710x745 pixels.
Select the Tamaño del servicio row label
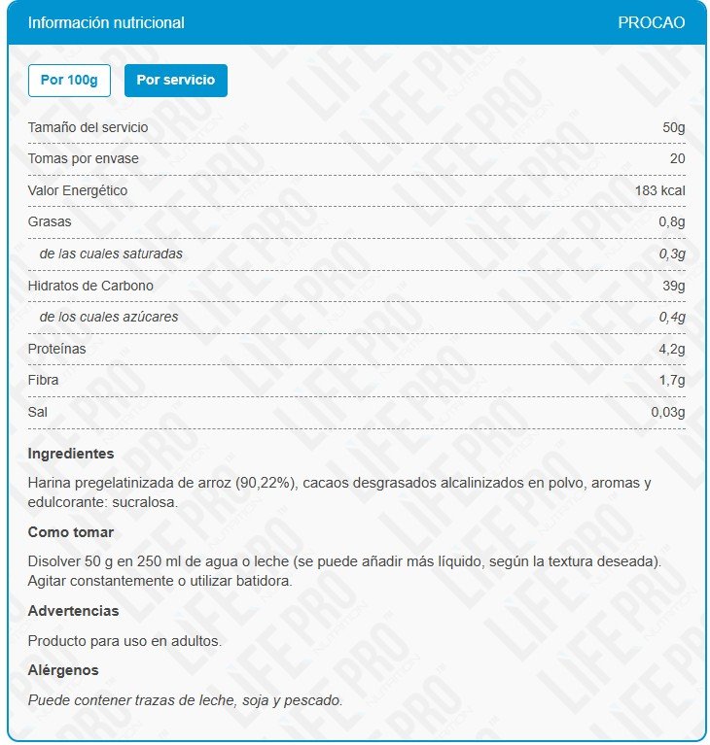[x=88, y=127]
